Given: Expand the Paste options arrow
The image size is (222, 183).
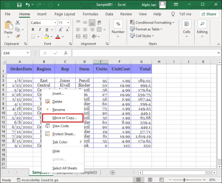Looking at the screenshot, I should (x=8, y=37).
